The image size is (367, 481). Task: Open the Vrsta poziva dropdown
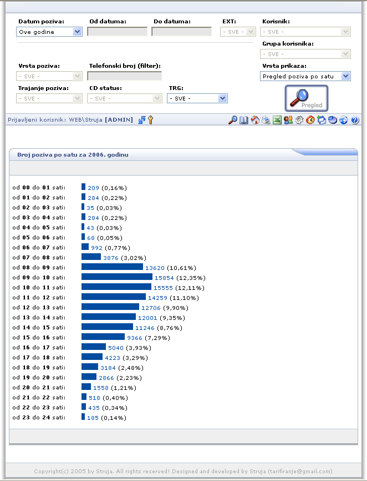click(49, 76)
